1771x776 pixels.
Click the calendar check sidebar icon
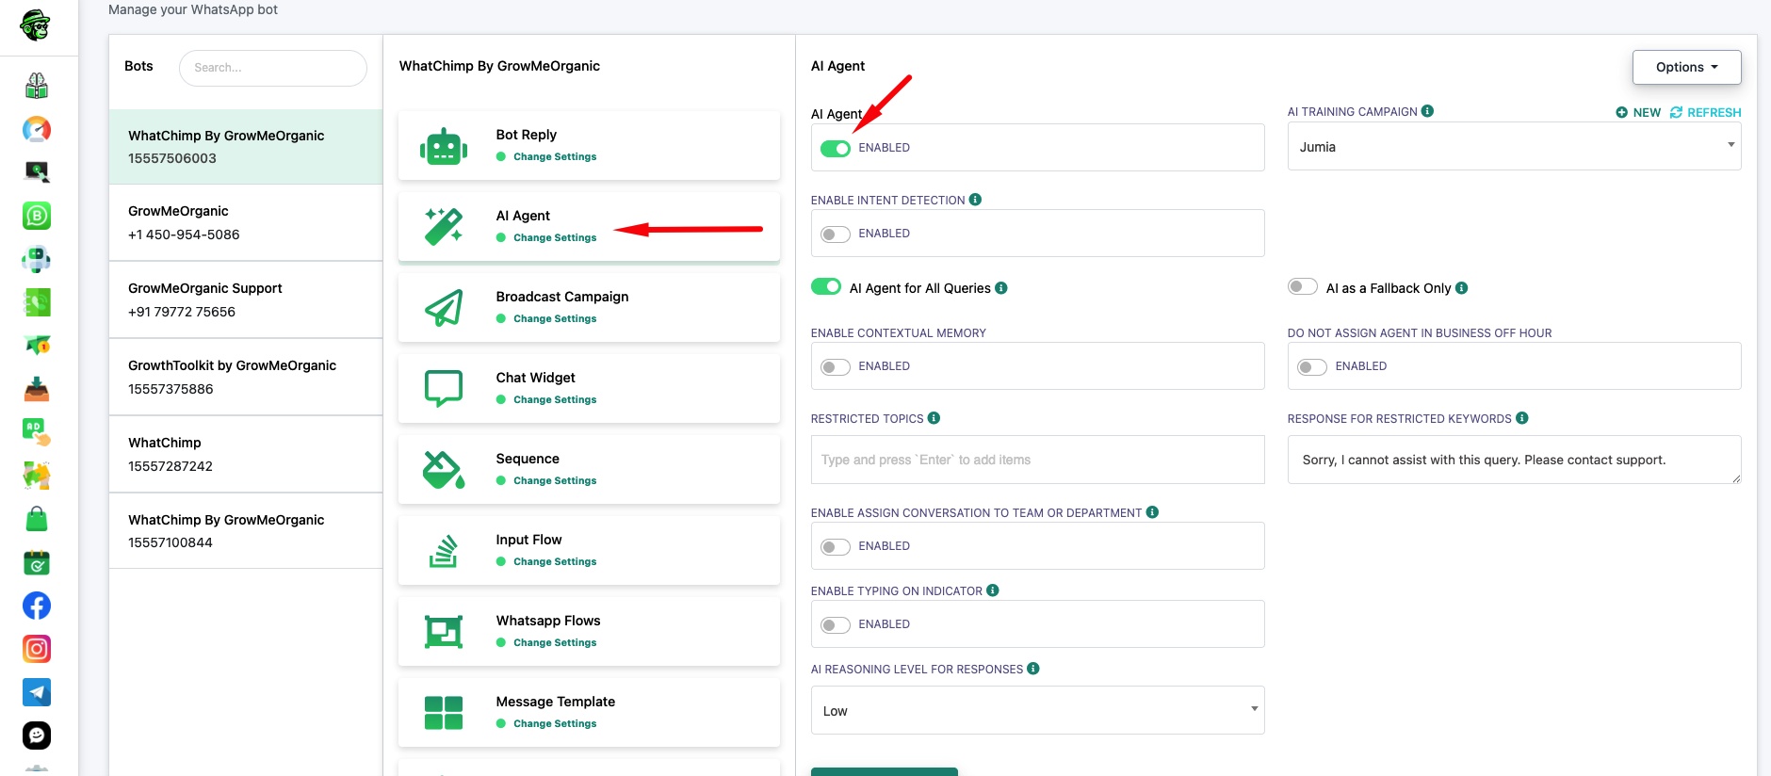(x=37, y=562)
